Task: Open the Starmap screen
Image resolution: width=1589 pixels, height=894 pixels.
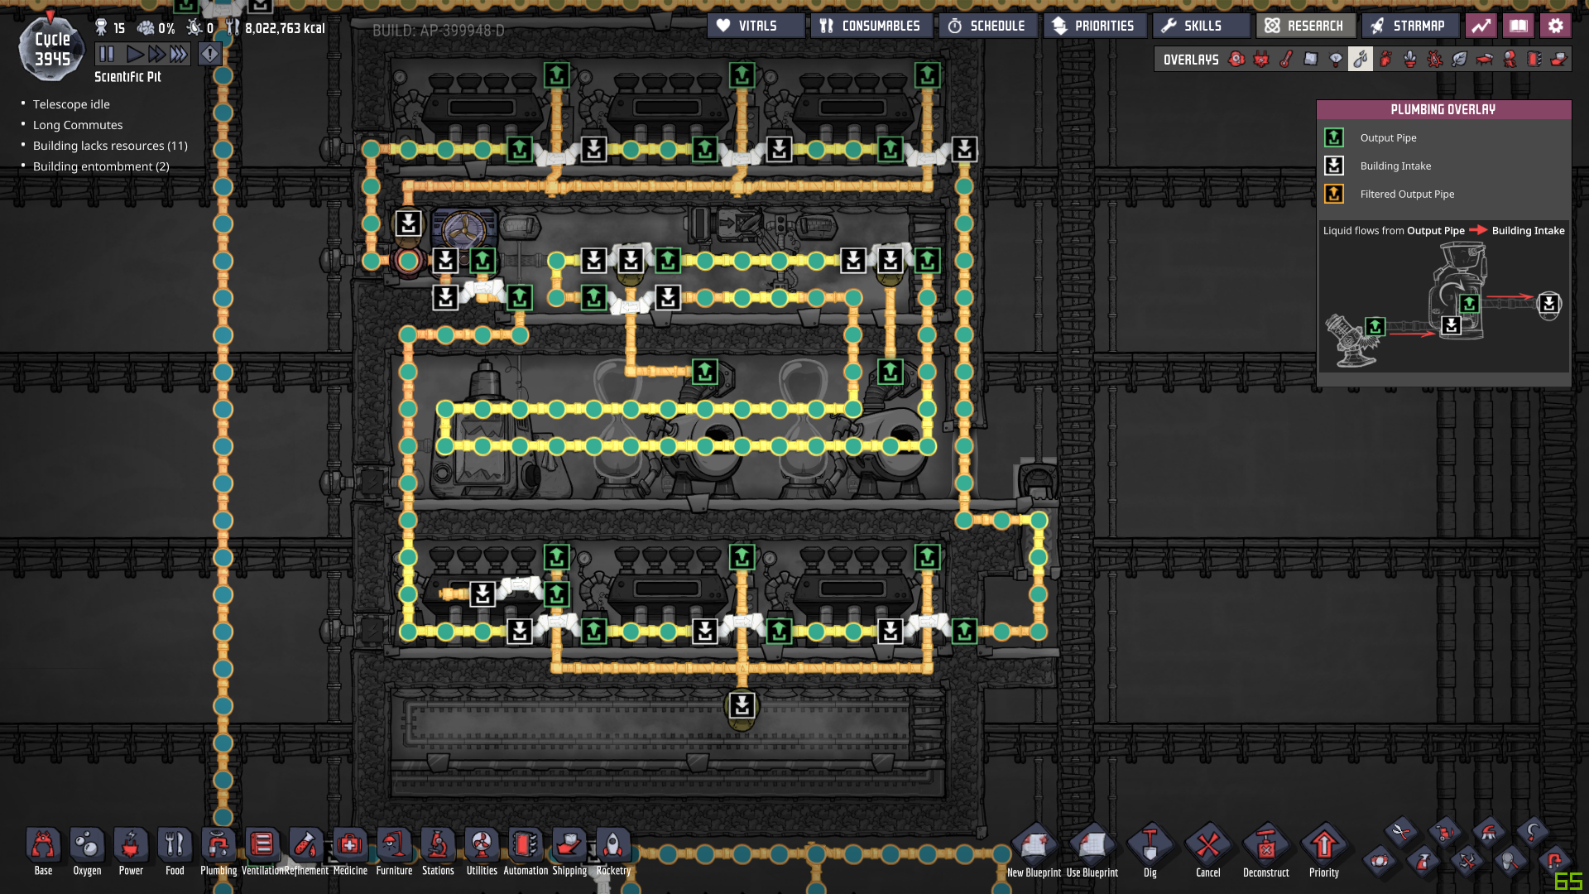Action: (x=1409, y=26)
